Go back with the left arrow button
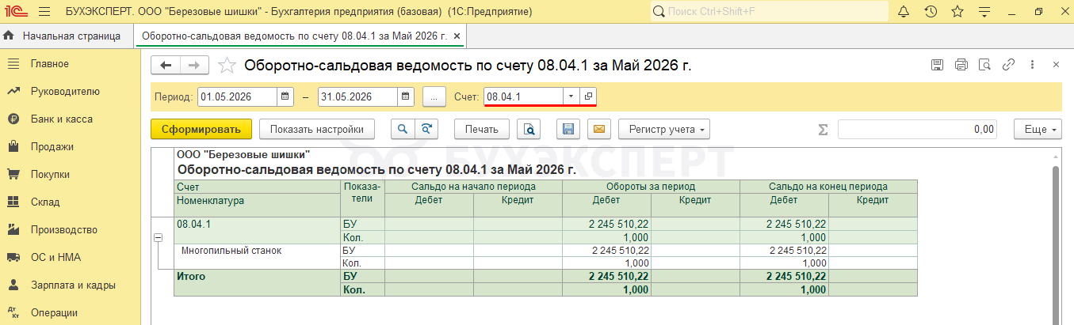The width and height of the screenshot is (1074, 325). (x=166, y=66)
